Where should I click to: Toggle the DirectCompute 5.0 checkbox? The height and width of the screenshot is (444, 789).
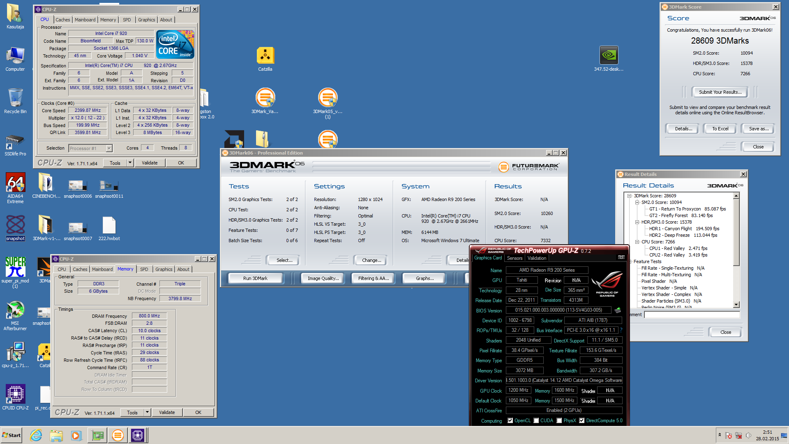(581, 421)
